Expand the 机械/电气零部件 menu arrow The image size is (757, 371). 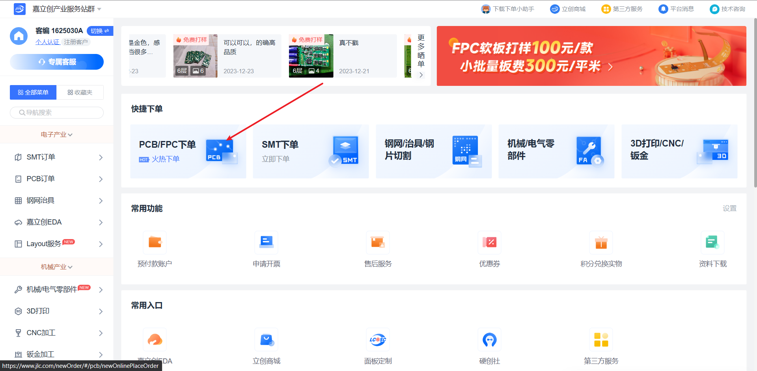pos(101,290)
